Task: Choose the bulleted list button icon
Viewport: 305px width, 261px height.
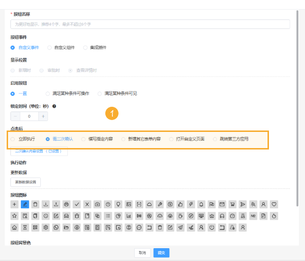Action: coord(108,216)
